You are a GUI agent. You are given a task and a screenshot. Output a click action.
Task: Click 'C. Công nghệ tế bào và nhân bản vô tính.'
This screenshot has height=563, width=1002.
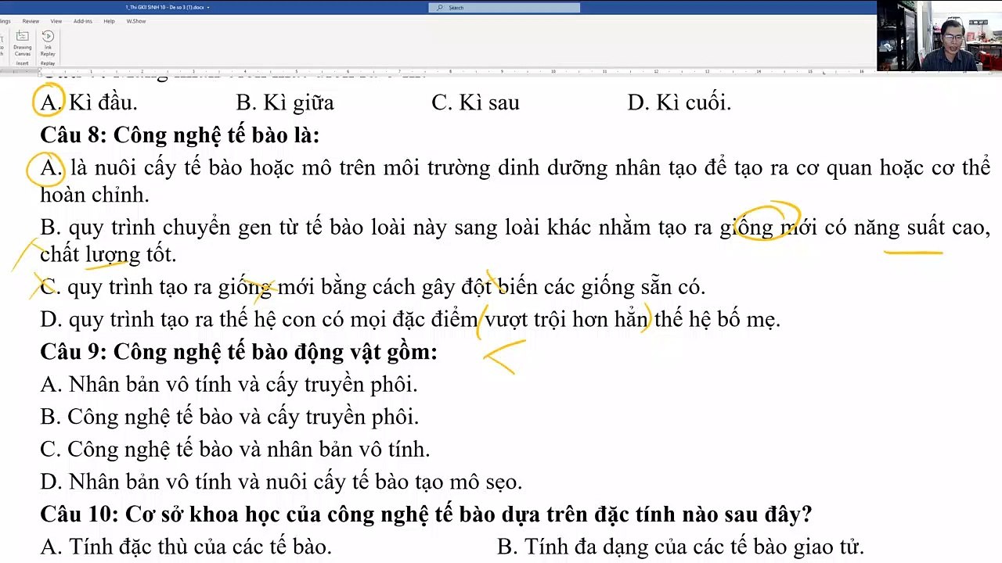coord(235,450)
